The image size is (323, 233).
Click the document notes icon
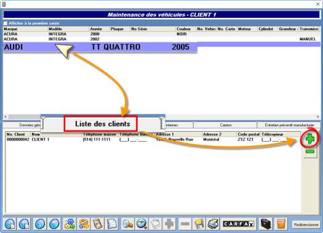(x=111, y=224)
